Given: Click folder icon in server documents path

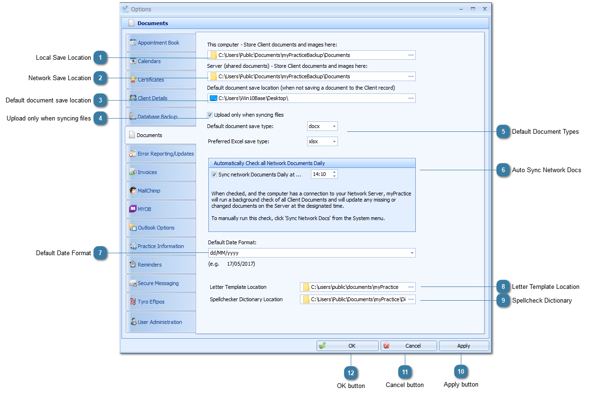Looking at the screenshot, I should coord(214,76).
